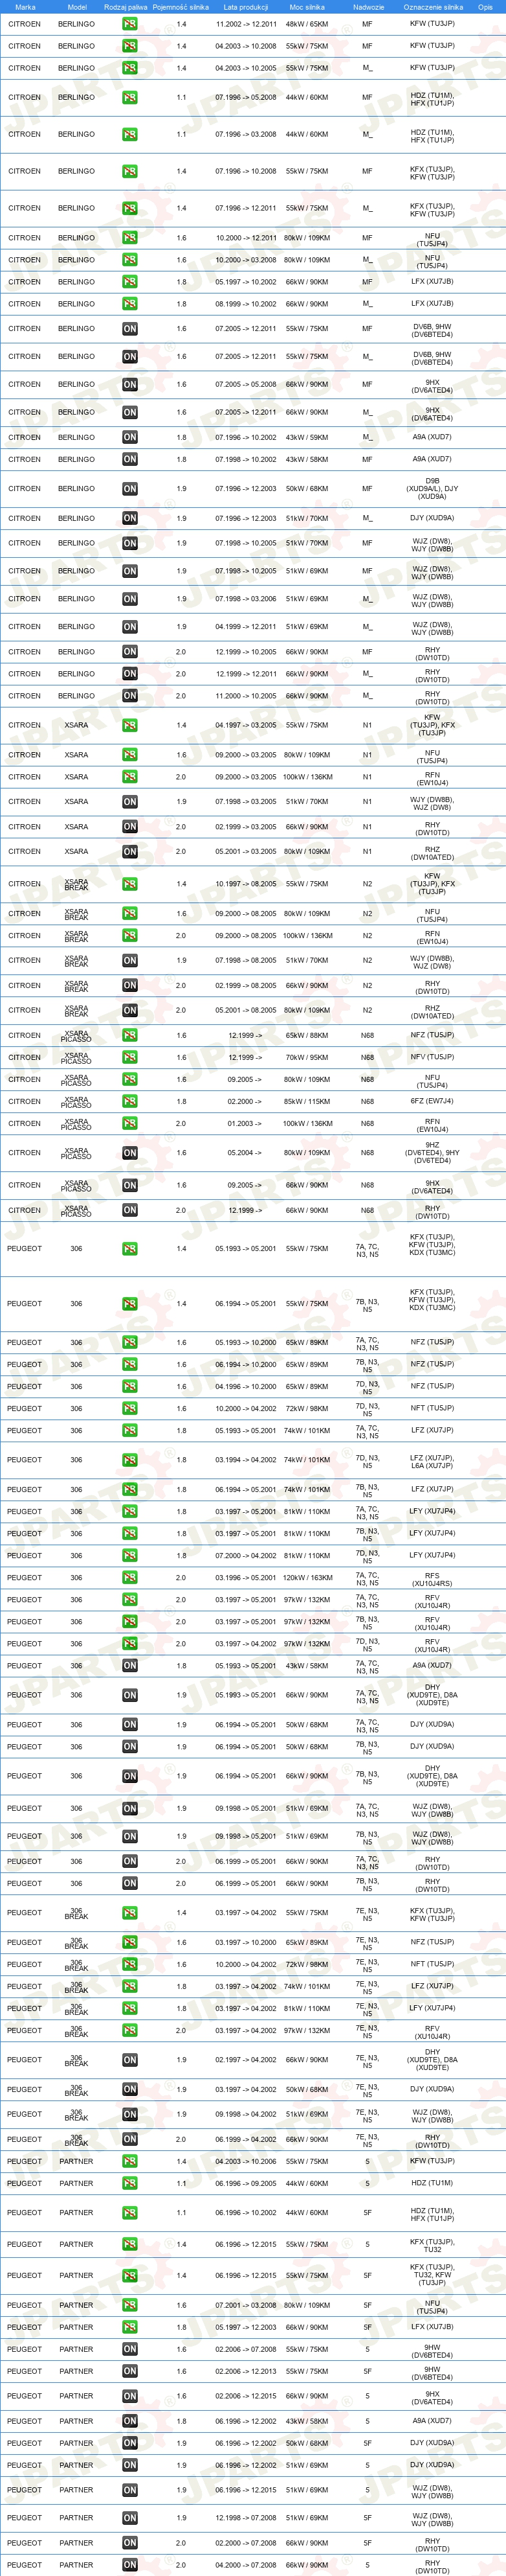The image size is (506, 2576).
Task: Select the '02.1997 -> 04.2002' 306 Break years cell
Action: (245, 2060)
